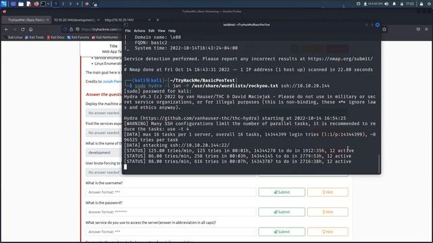Bookmark this page with star icon
The width and height of the screenshot is (433, 243).
(384, 29)
